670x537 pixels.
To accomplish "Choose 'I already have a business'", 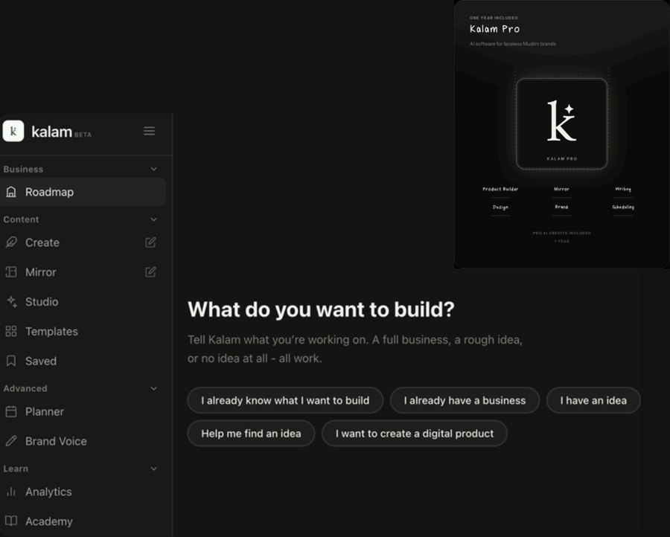I will 465,400.
